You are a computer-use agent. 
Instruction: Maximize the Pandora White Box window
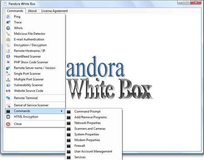click(187, 2)
